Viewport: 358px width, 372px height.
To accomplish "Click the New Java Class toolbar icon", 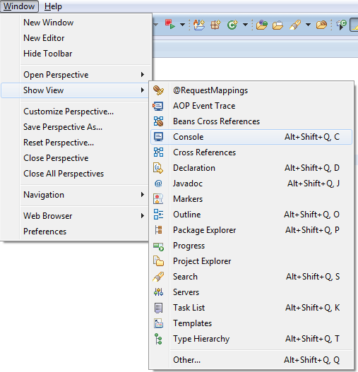I will click(232, 25).
